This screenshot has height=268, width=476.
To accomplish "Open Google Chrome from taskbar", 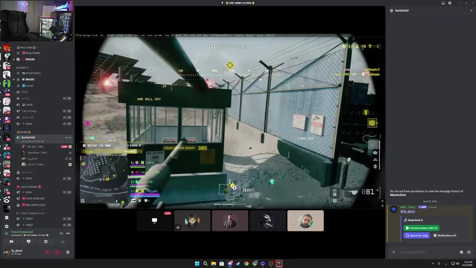I will tap(246, 264).
